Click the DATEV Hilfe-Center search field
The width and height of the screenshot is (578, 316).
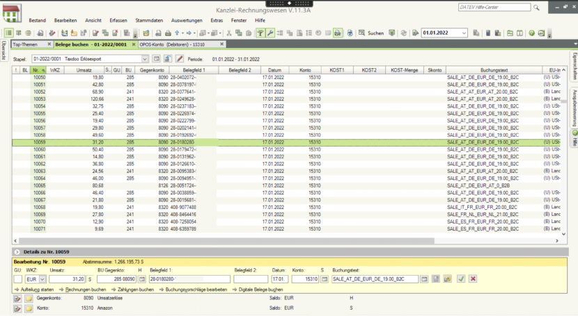tap(494, 8)
